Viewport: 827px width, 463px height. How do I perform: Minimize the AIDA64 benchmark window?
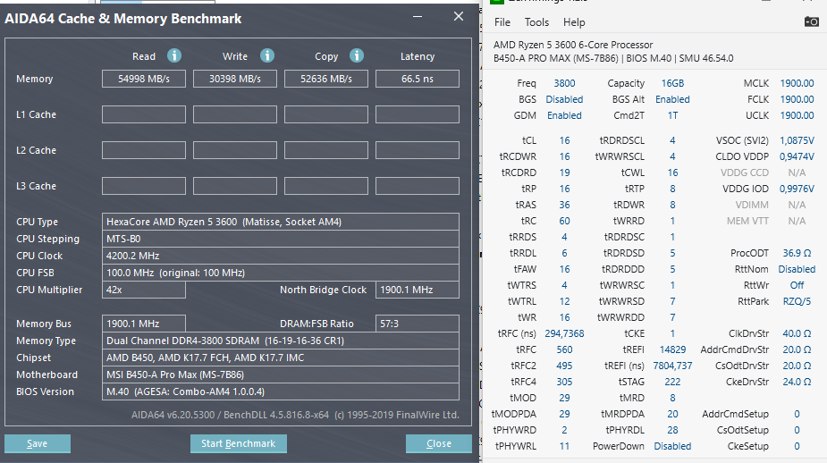pyautogui.click(x=418, y=17)
